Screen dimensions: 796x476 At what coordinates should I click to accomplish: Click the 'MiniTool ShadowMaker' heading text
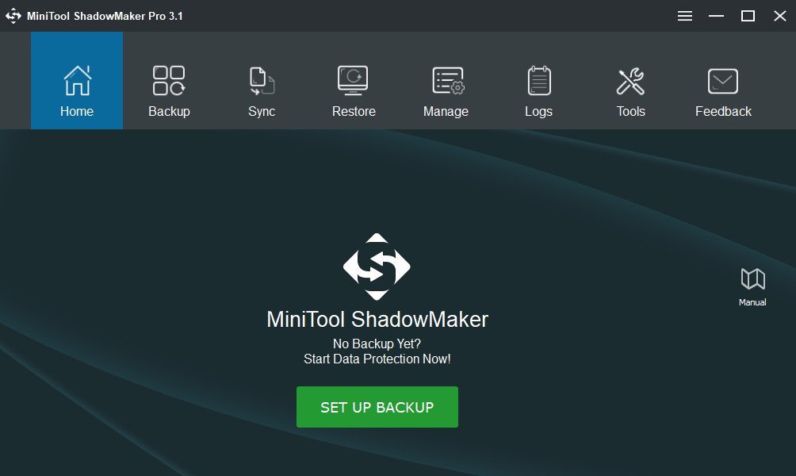point(377,320)
